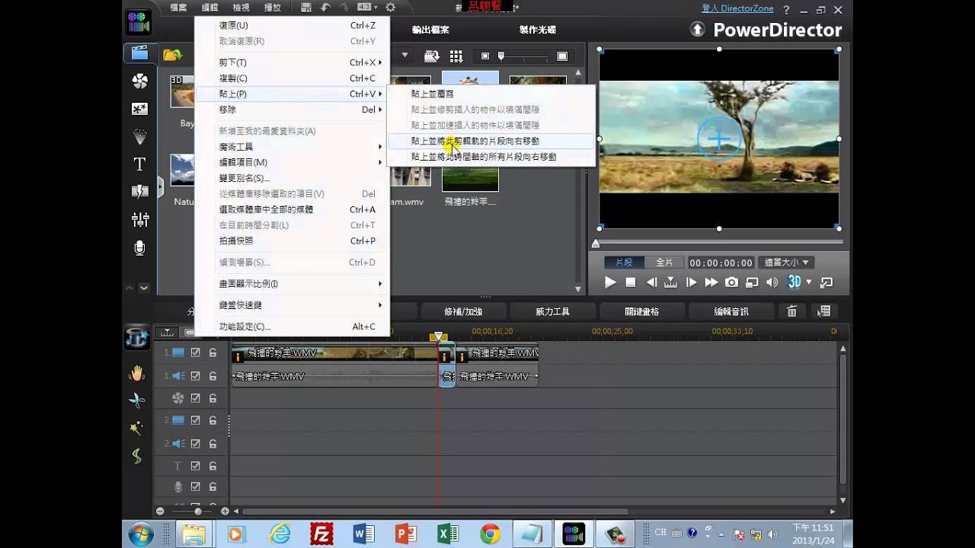Click the more functions list icon

[823, 311]
